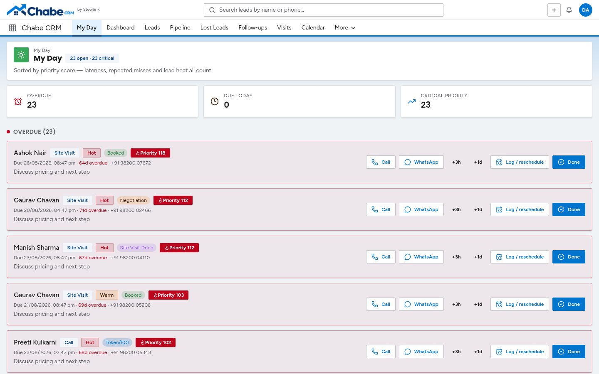
Task: Click the Overdue alarm clock icon
Action: pos(18,101)
